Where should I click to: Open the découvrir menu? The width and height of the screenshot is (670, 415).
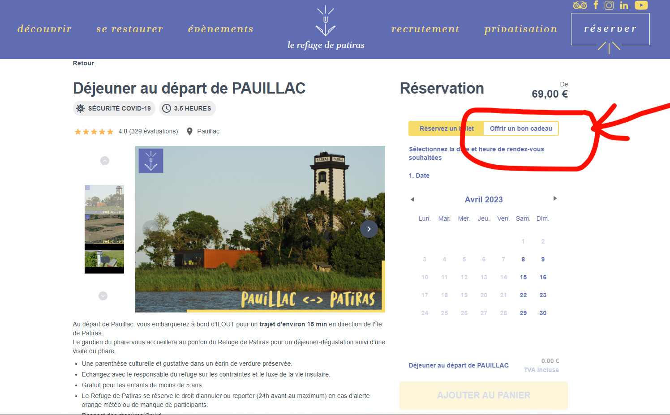(x=44, y=29)
